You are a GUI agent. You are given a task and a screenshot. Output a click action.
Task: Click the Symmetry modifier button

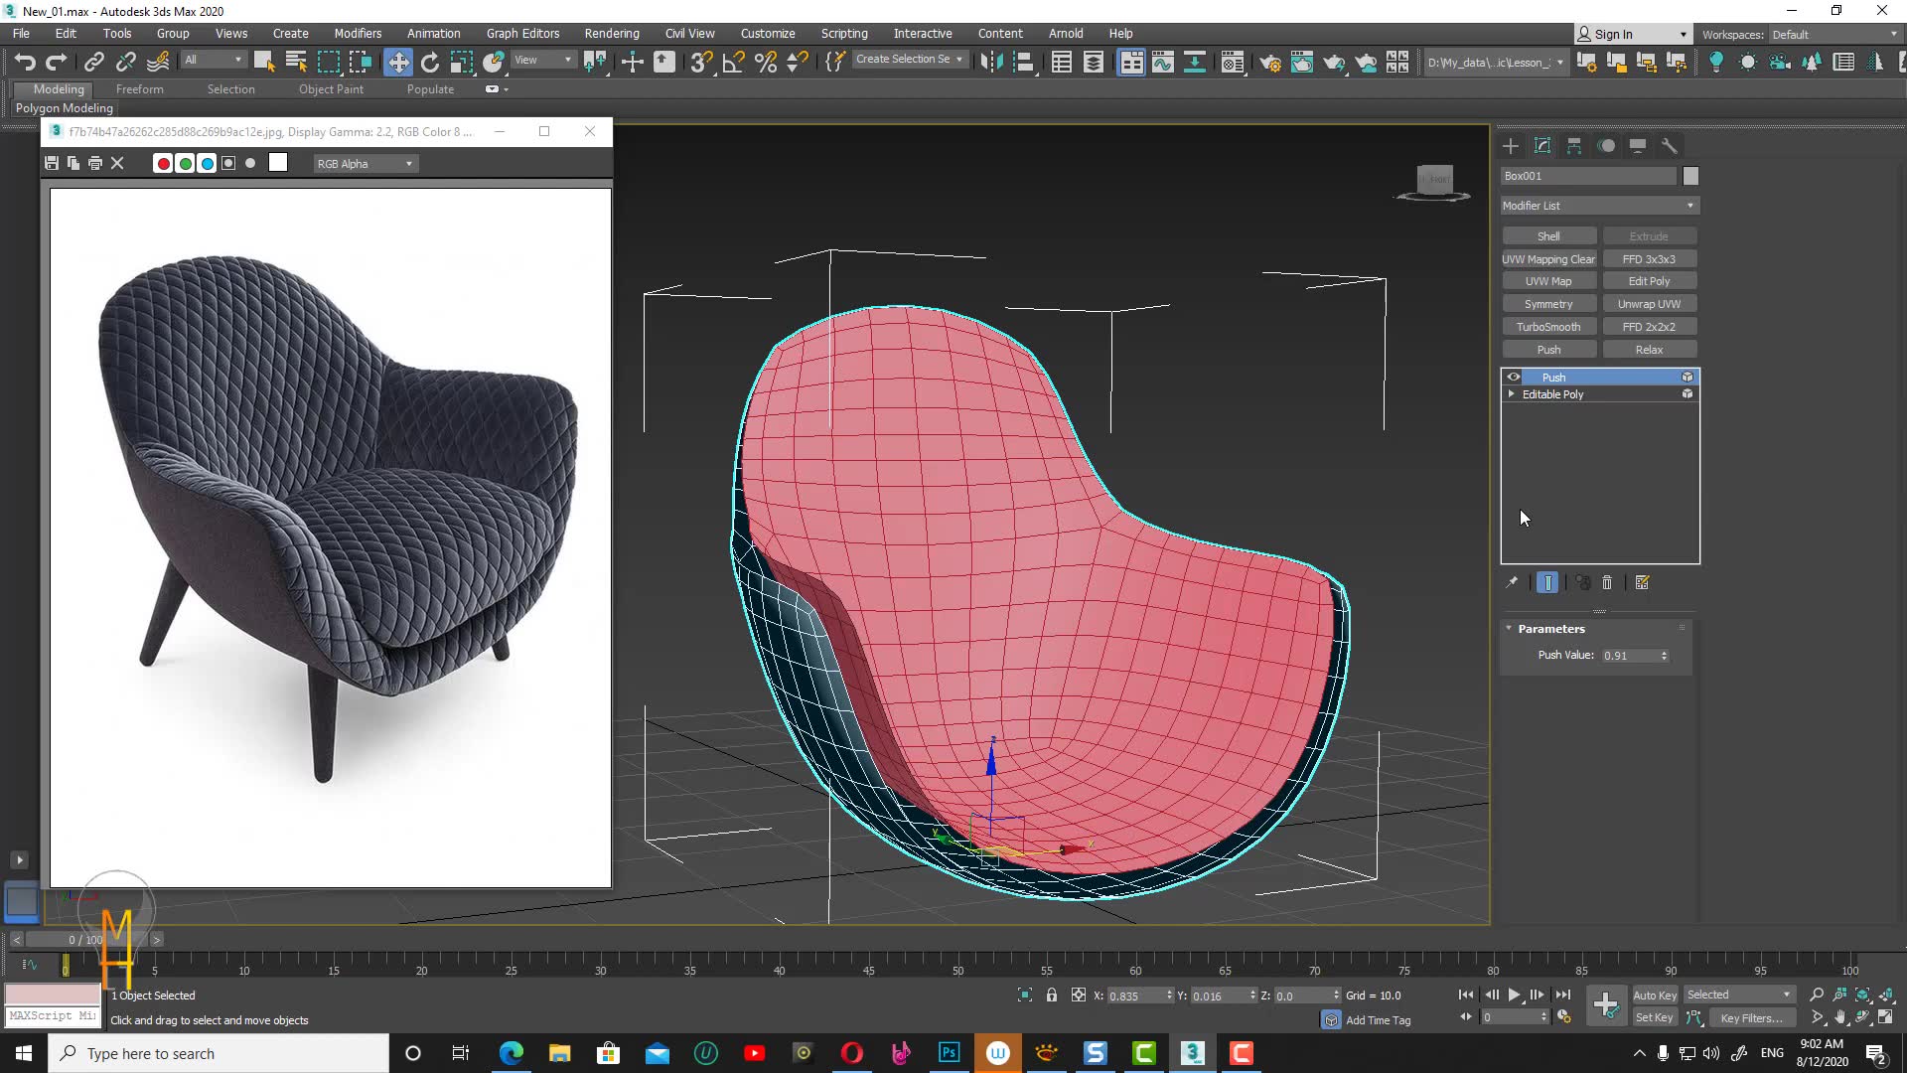[1548, 304]
